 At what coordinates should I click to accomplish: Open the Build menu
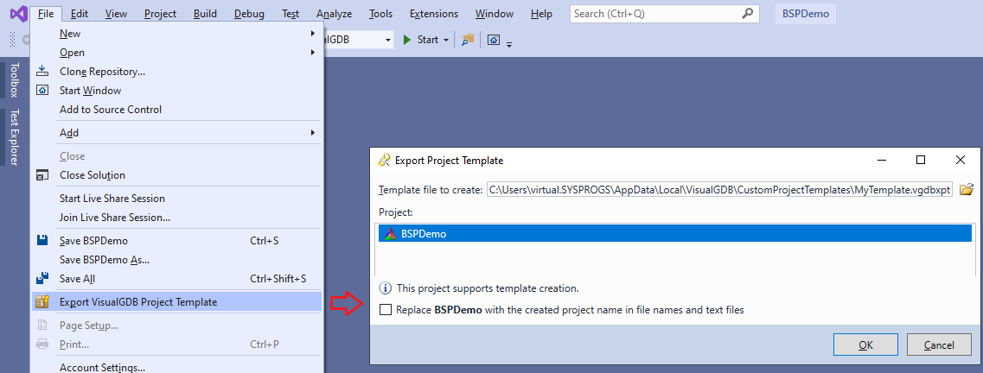[x=205, y=13]
